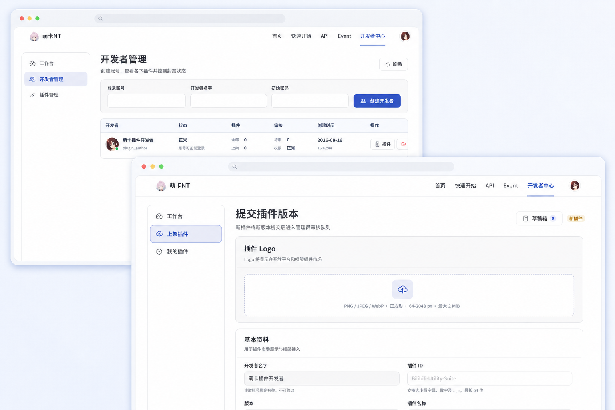
Task: Click the status note 账号可正常登录
Action: [x=191, y=148]
